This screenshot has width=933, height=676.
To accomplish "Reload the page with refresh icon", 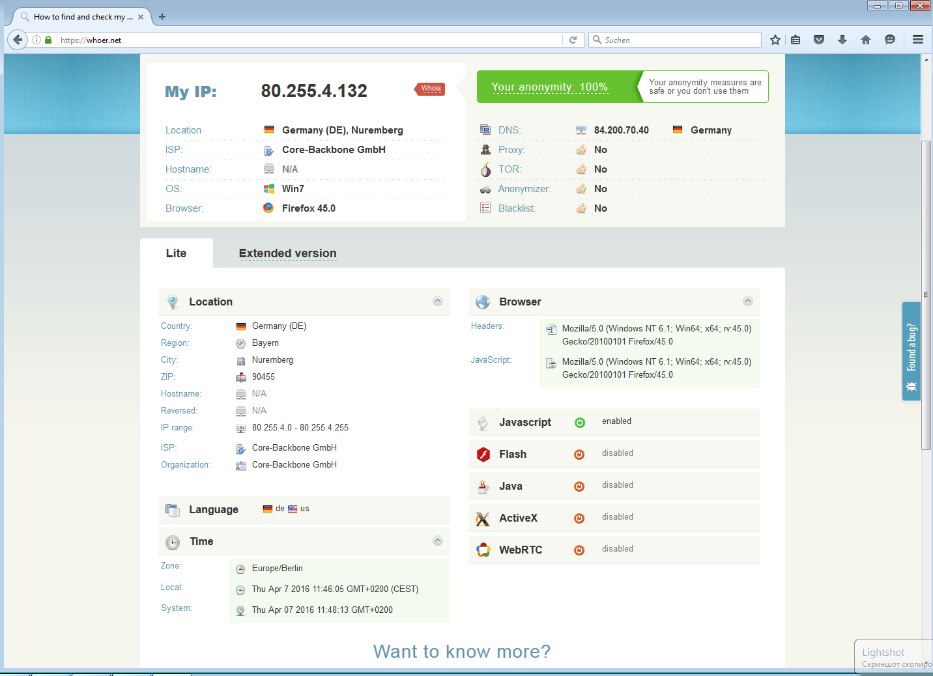I will click(573, 40).
